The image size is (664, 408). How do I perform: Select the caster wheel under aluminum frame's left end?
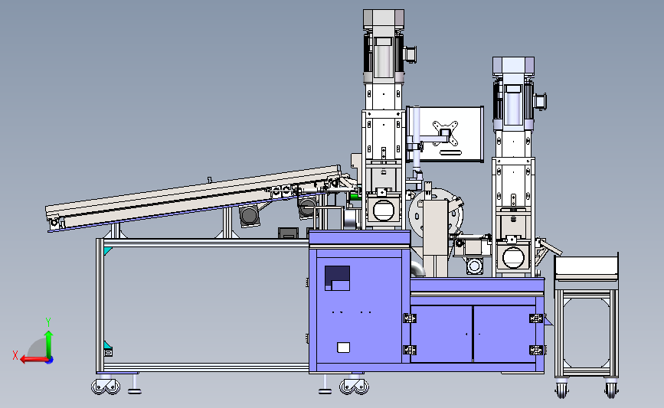tap(106, 386)
